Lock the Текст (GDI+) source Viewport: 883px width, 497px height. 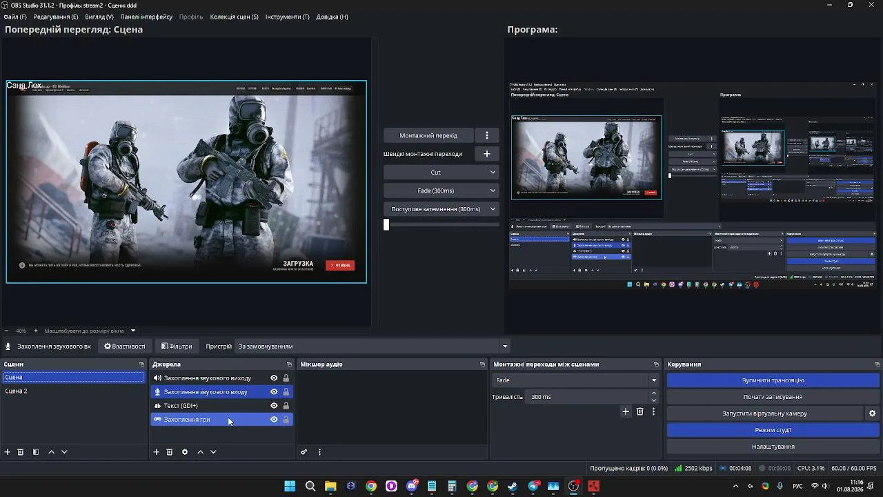pos(286,406)
